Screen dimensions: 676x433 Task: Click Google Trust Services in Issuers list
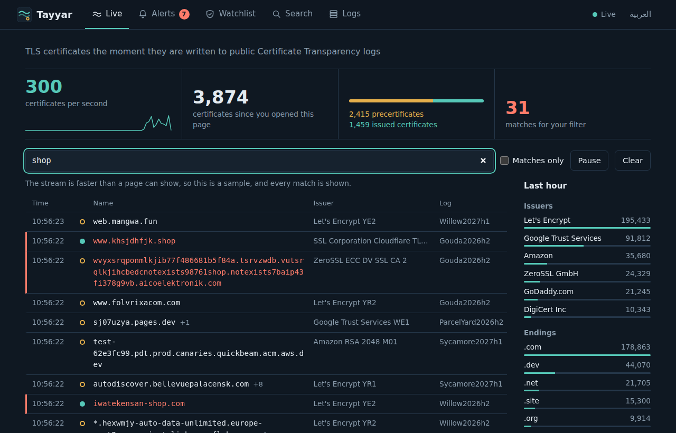pyautogui.click(x=562, y=239)
